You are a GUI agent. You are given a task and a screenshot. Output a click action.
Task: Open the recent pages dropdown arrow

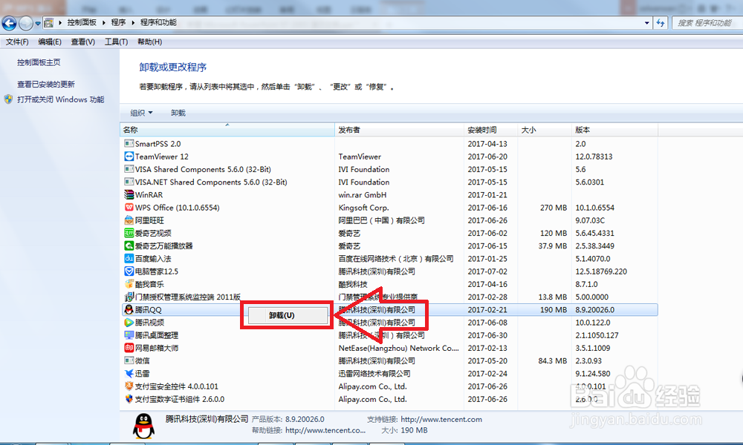click(38, 23)
